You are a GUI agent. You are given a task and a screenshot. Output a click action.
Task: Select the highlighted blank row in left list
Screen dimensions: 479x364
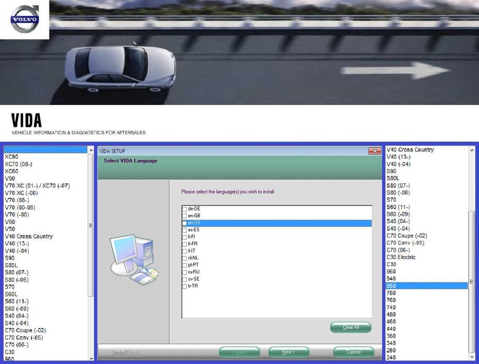[46, 150]
